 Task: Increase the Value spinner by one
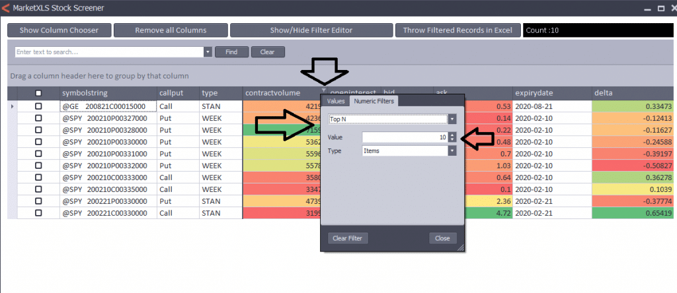coord(452,135)
